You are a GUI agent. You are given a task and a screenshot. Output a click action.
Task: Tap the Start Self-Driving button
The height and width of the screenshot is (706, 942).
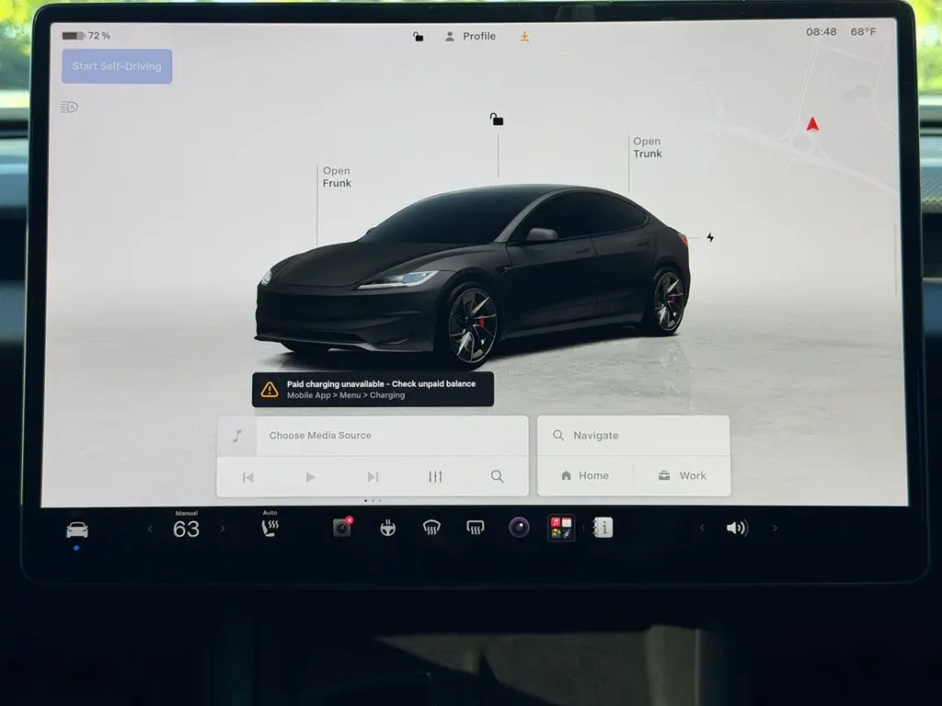pos(117,66)
